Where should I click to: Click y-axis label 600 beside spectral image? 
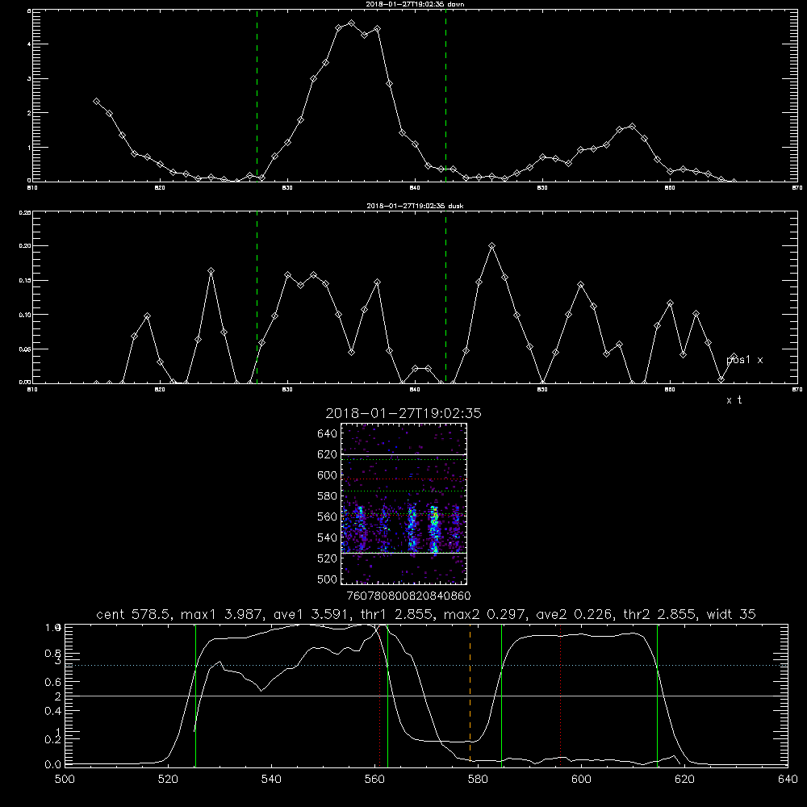coord(328,475)
